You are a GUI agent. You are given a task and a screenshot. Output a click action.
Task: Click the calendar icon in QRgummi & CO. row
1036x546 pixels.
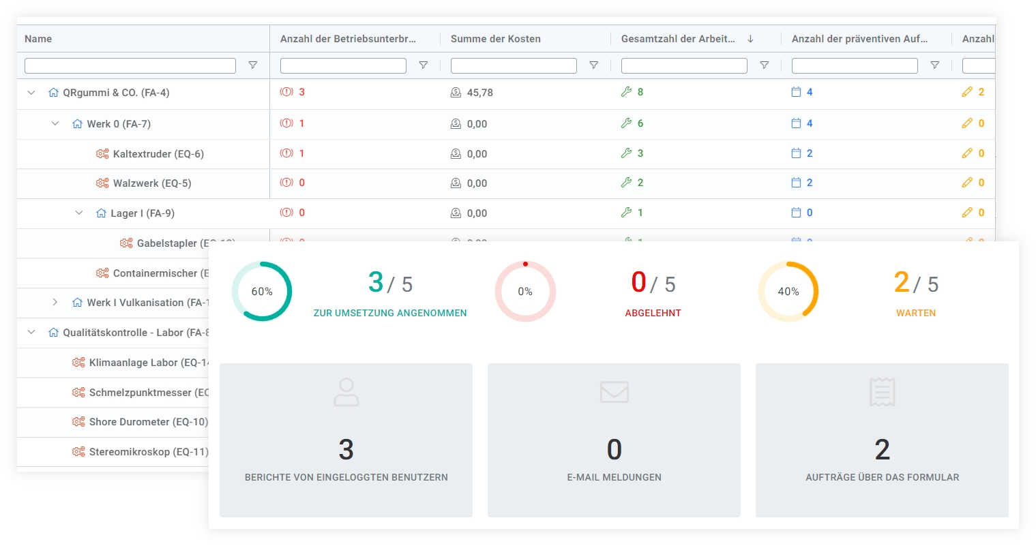click(x=796, y=92)
